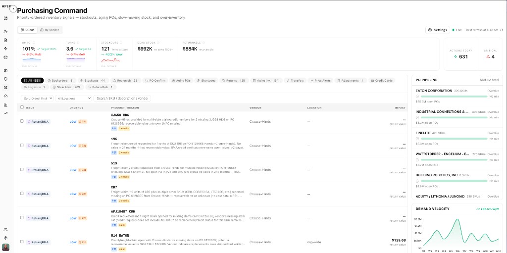Check the CB7 row checkbox
This screenshot has width=507, height=253.
point(22,194)
